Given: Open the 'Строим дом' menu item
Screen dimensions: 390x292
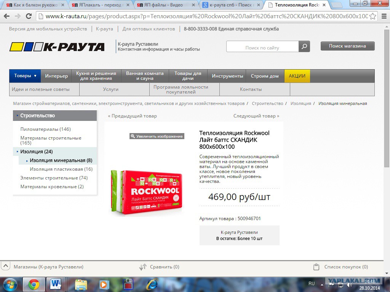Looking at the screenshot, I should 265,76.
